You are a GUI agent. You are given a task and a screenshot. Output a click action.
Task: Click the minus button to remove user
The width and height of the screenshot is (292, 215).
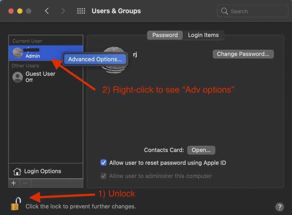pos(25,183)
